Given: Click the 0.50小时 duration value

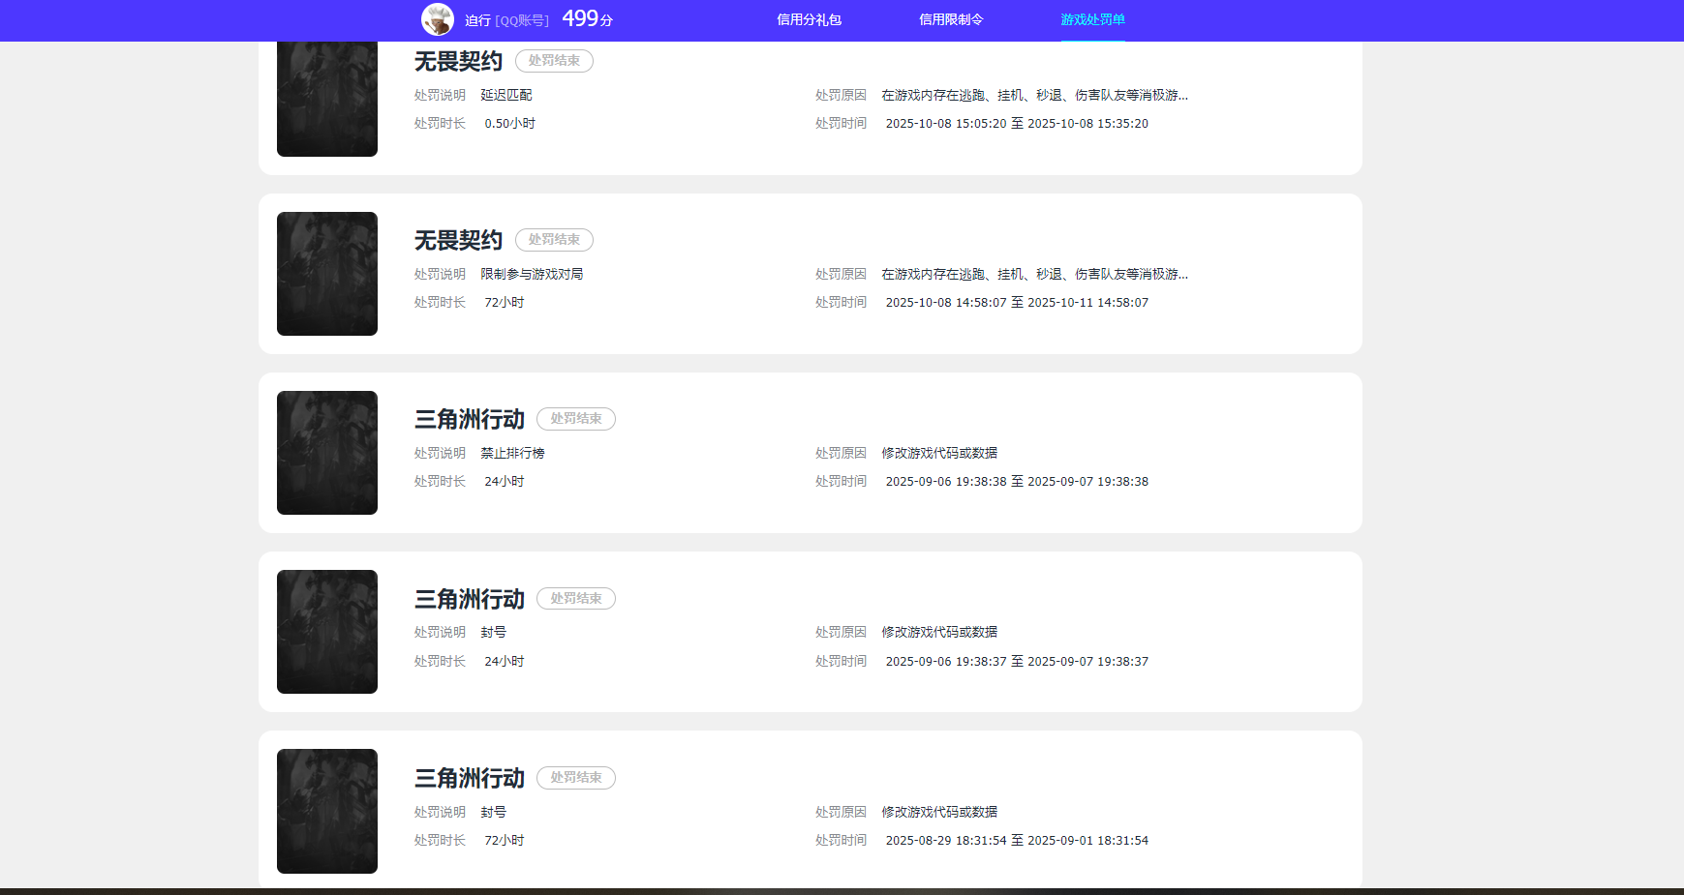Looking at the screenshot, I should (509, 124).
